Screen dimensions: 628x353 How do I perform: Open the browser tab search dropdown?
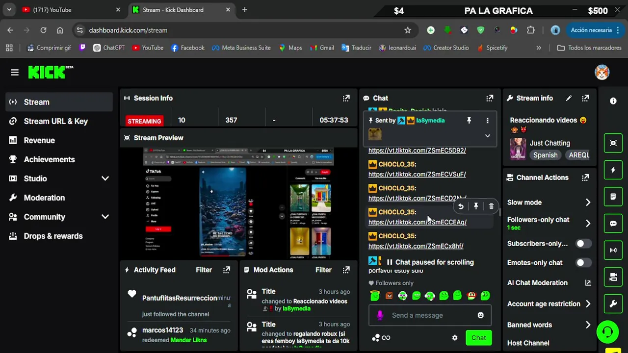coord(9,10)
